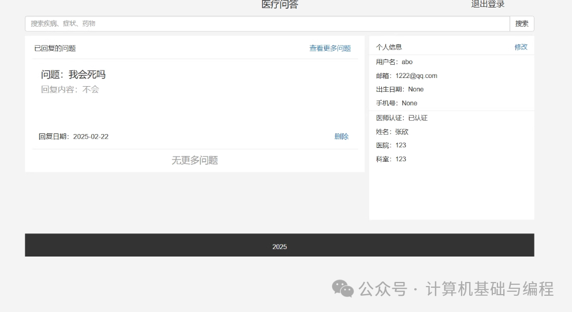This screenshot has width=572, height=312.
Task: Click the 个人信息 panel heading
Action: pyautogui.click(x=389, y=47)
